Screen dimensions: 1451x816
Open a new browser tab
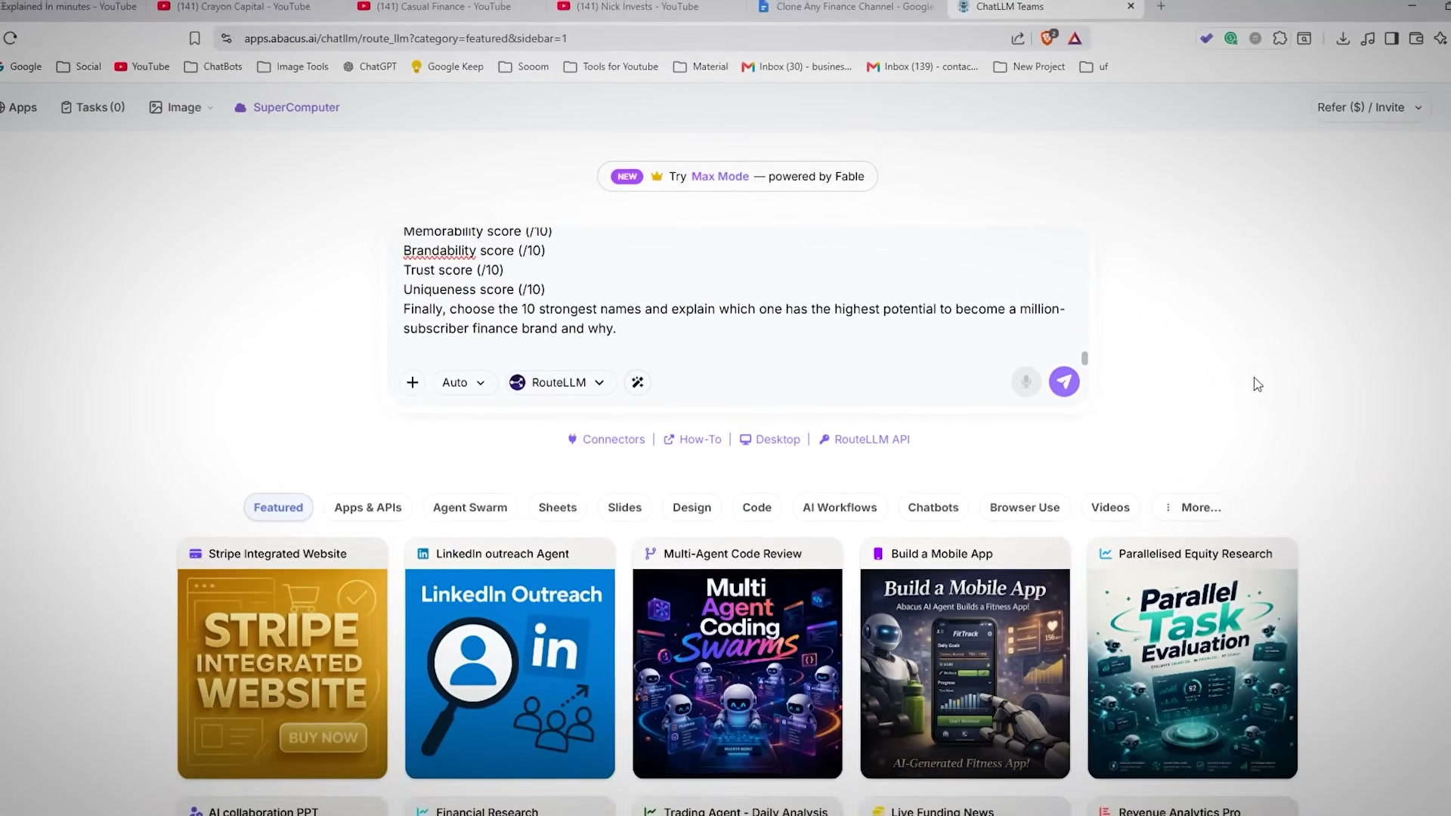click(1161, 6)
